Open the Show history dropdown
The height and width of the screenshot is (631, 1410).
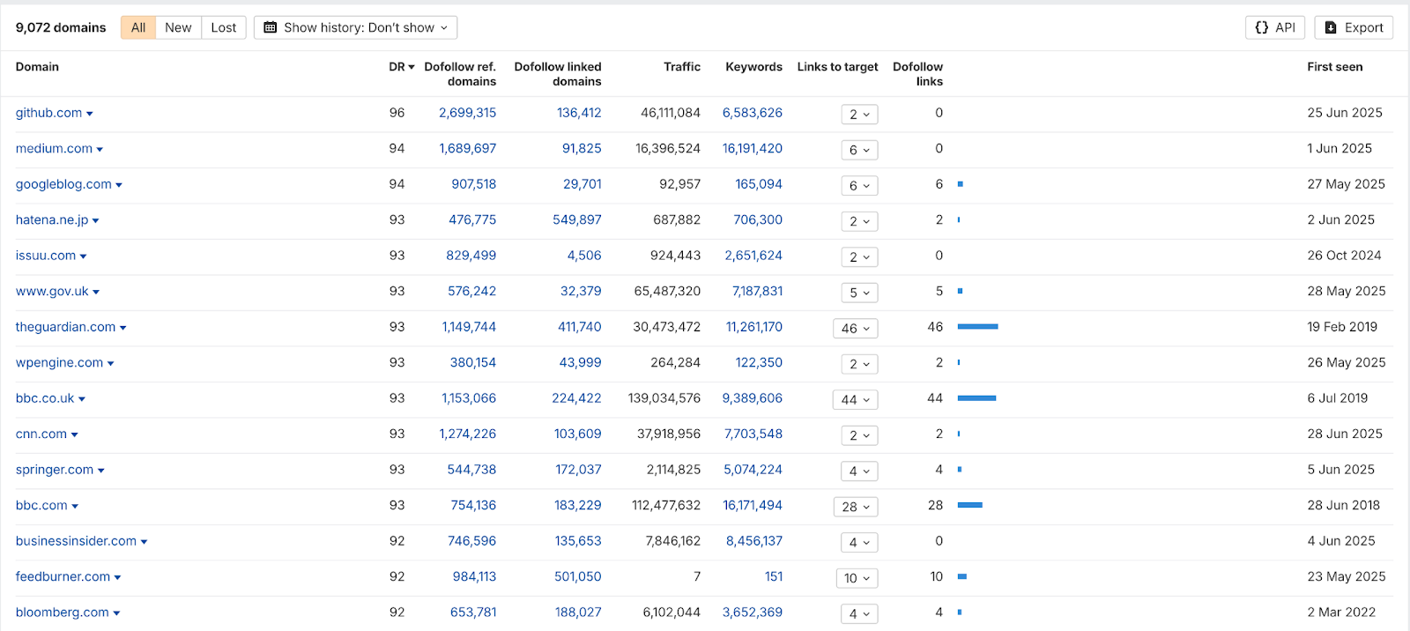(355, 27)
